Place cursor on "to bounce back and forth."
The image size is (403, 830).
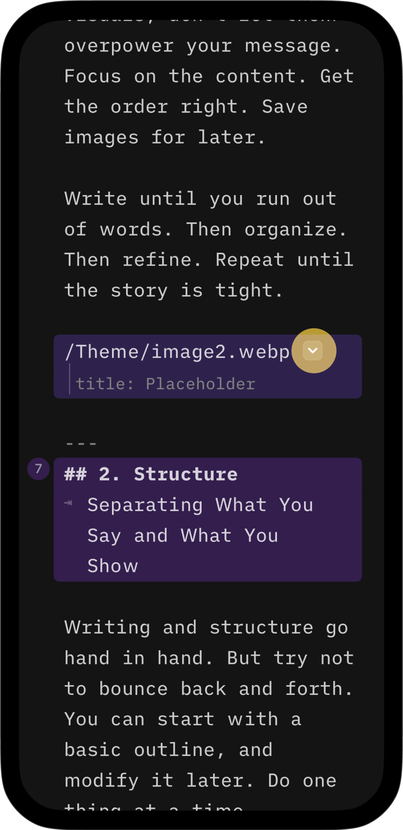209,689
